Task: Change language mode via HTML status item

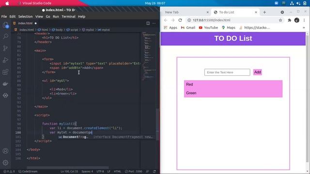Action: [x=117, y=172]
